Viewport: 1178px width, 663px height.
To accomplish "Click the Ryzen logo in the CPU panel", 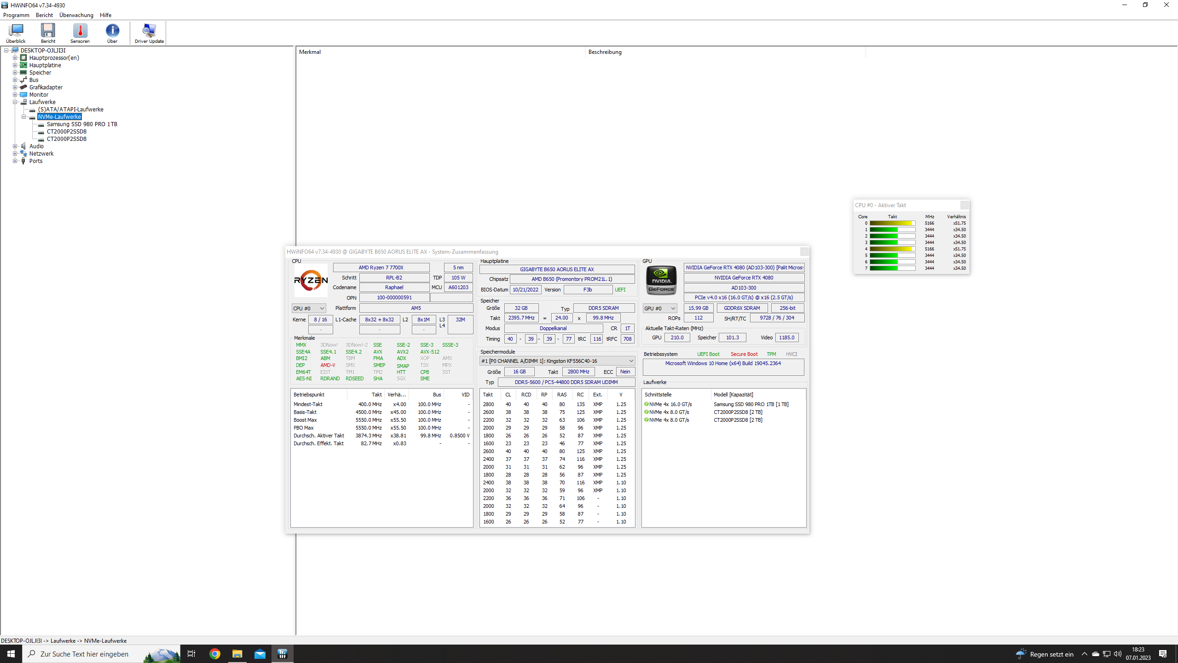I will tap(311, 280).
